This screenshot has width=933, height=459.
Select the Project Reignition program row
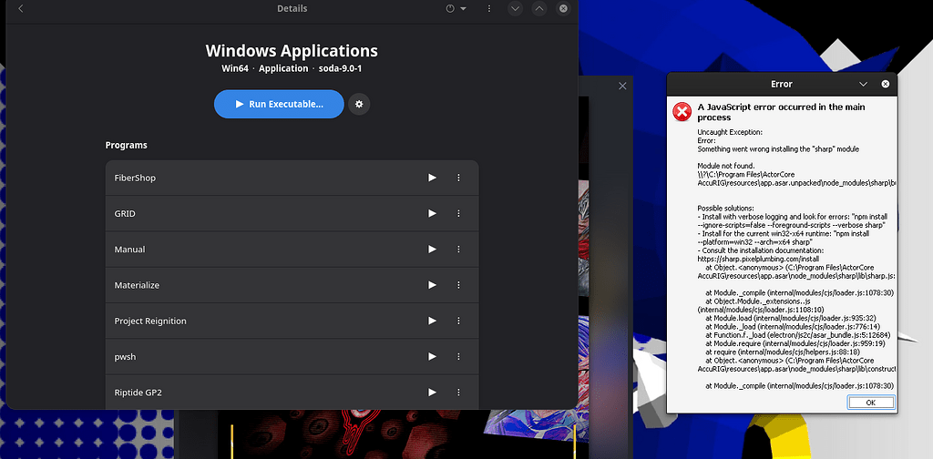pyautogui.click(x=292, y=321)
